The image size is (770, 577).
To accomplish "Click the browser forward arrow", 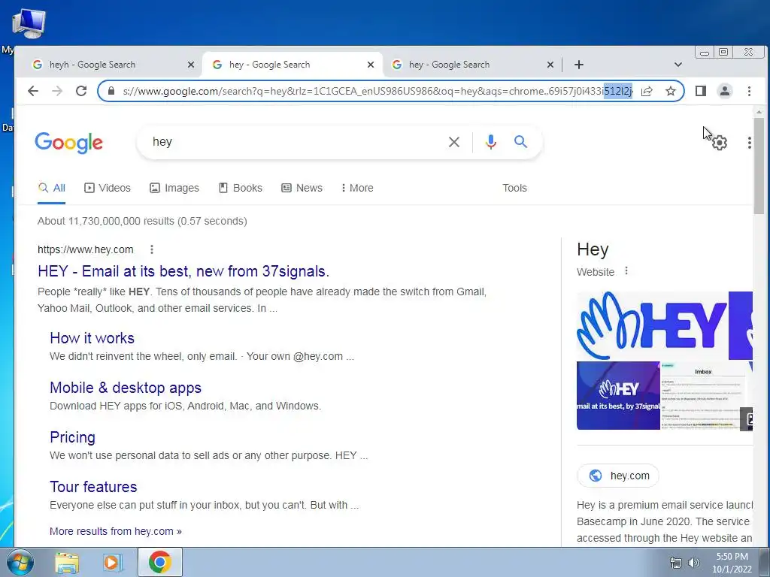I will (57, 91).
